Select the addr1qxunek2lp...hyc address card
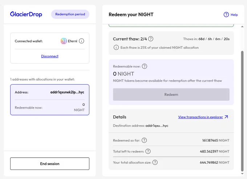Viewport: 247px width, 179px height. tap(50, 99)
